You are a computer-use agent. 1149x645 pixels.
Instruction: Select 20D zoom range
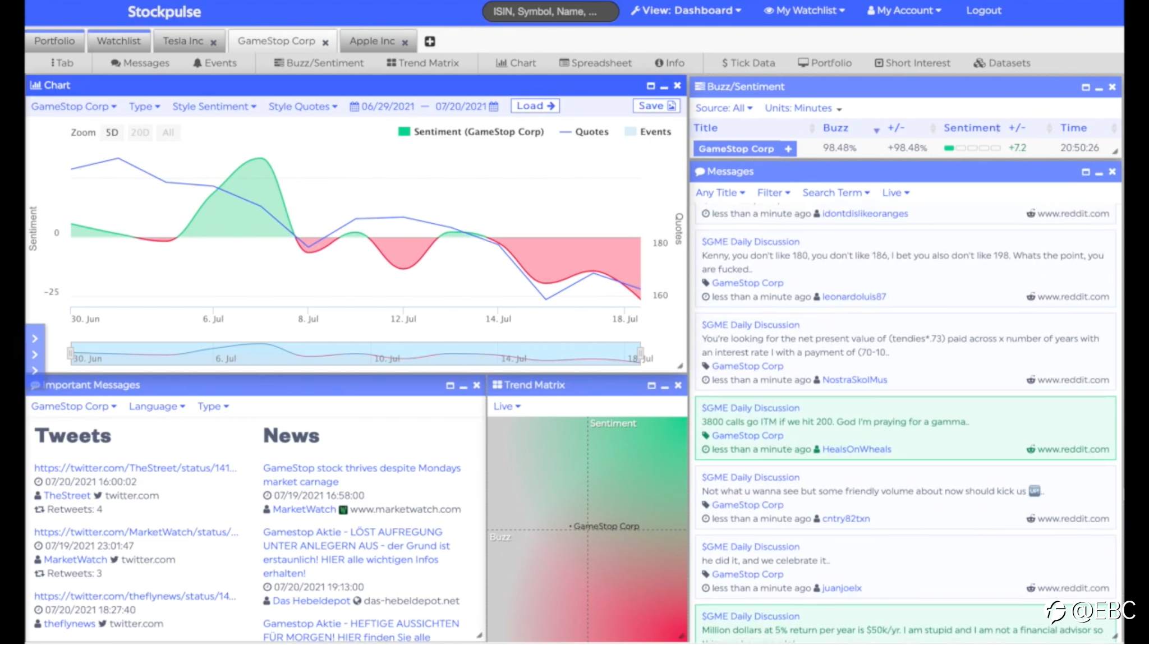click(140, 133)
